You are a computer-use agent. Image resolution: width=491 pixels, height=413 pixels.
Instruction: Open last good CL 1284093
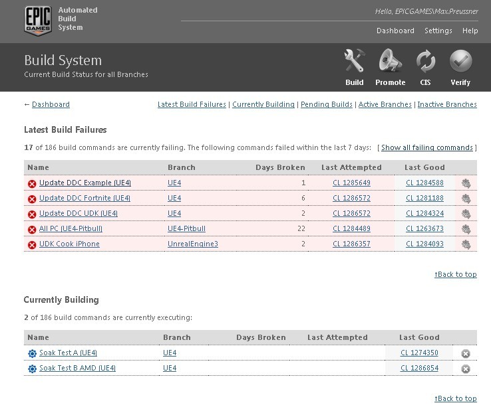point(425,244)
